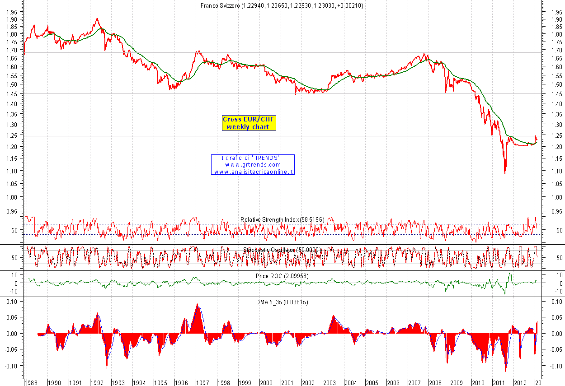Click the 2006 year label on time axis
The width and height of the screenshot is (565, 386).
[x=394, y=382]
